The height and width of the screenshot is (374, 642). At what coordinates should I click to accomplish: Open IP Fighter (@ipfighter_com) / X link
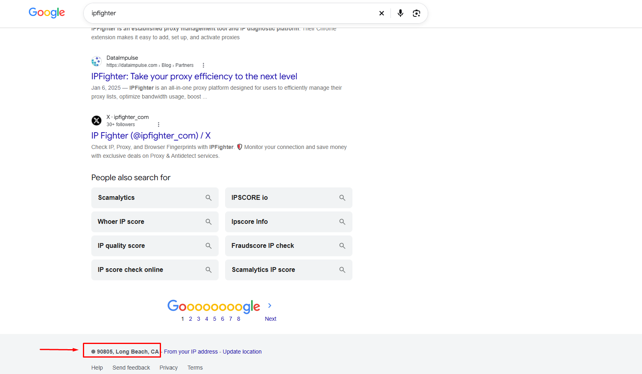[x=151, y=136]
